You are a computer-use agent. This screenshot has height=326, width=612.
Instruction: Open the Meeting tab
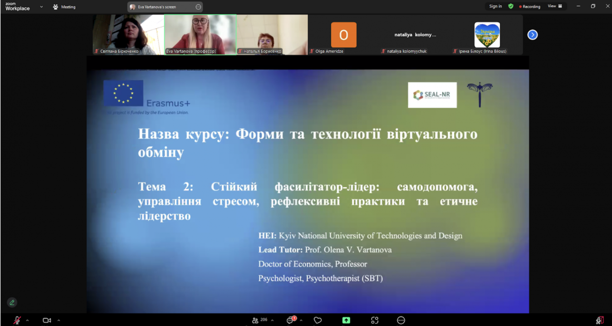64,7
